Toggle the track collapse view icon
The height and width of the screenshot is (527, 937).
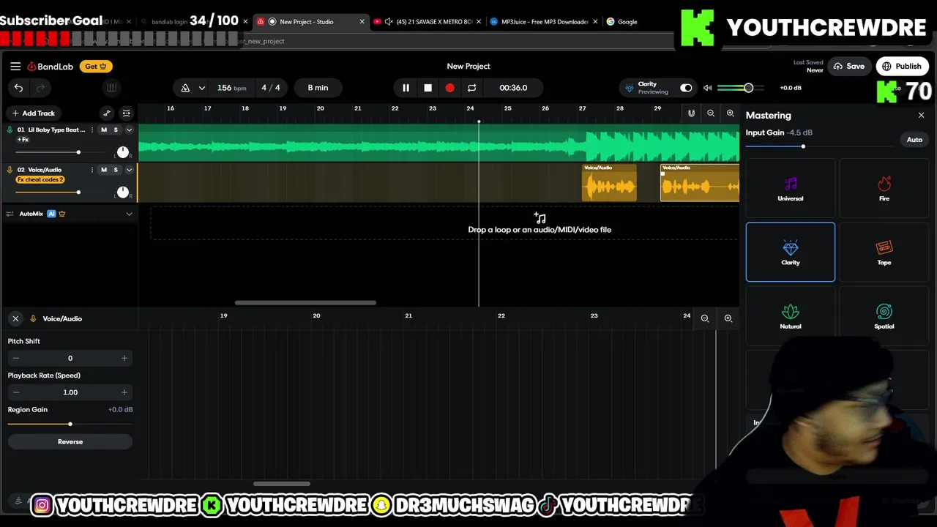(126, 113)
